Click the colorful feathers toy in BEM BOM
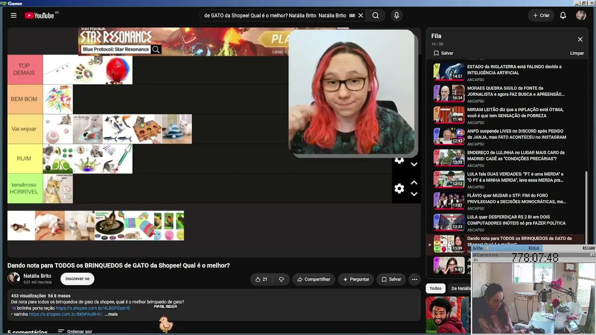 (58, 99)
